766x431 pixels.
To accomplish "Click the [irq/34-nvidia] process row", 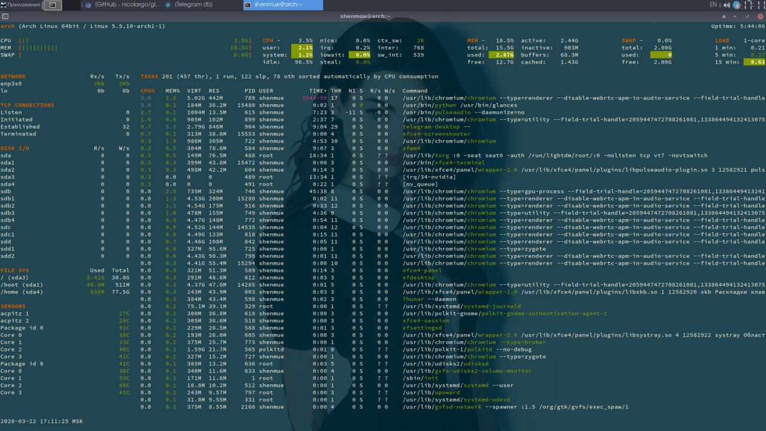I will [453, 177].
